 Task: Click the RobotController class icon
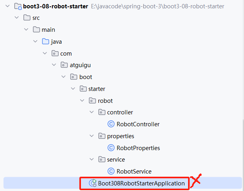111,124
